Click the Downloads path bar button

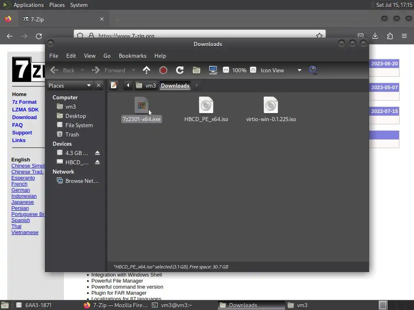point(175,86)
